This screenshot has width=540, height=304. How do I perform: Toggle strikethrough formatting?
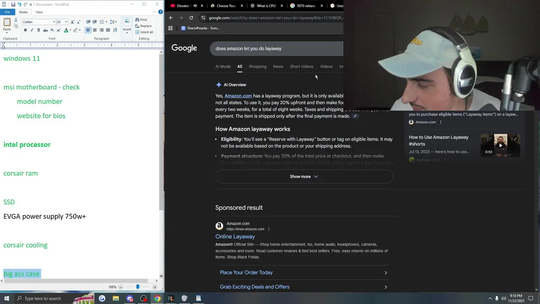tap(45, 30)
